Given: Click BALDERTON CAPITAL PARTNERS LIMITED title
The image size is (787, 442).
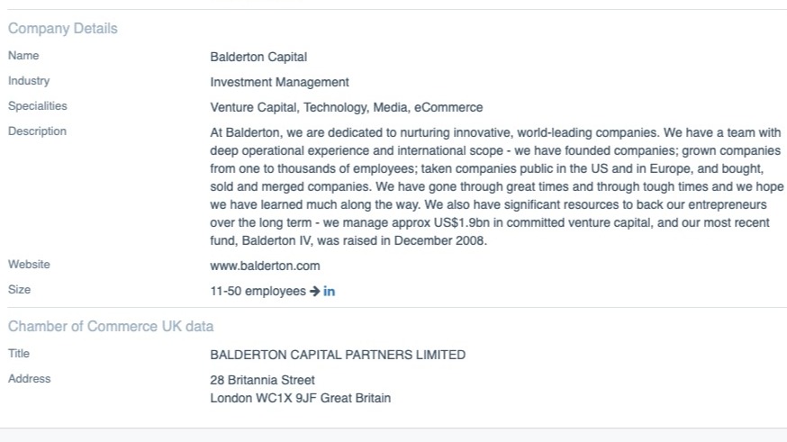Looking at the screenshot, I should click(338, 355).
